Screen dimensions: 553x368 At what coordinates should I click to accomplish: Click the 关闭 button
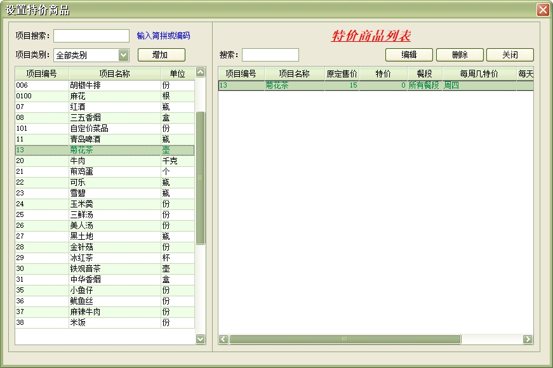(x=510, y=55)
